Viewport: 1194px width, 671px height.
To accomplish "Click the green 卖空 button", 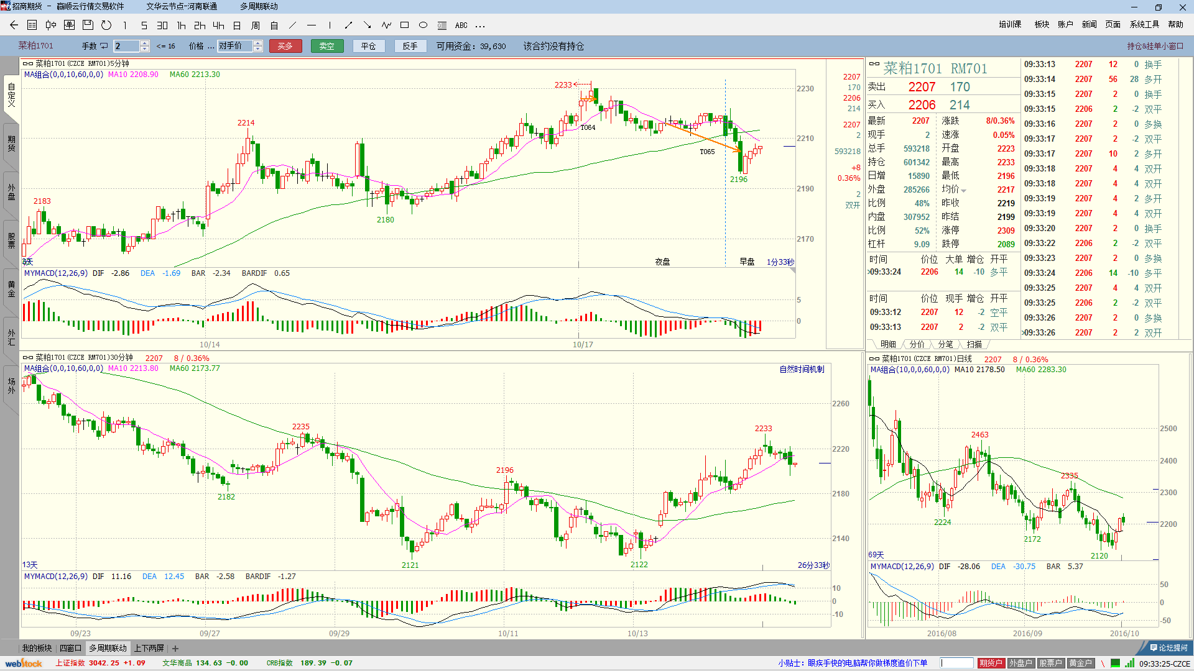I will [x=327, y=46].
